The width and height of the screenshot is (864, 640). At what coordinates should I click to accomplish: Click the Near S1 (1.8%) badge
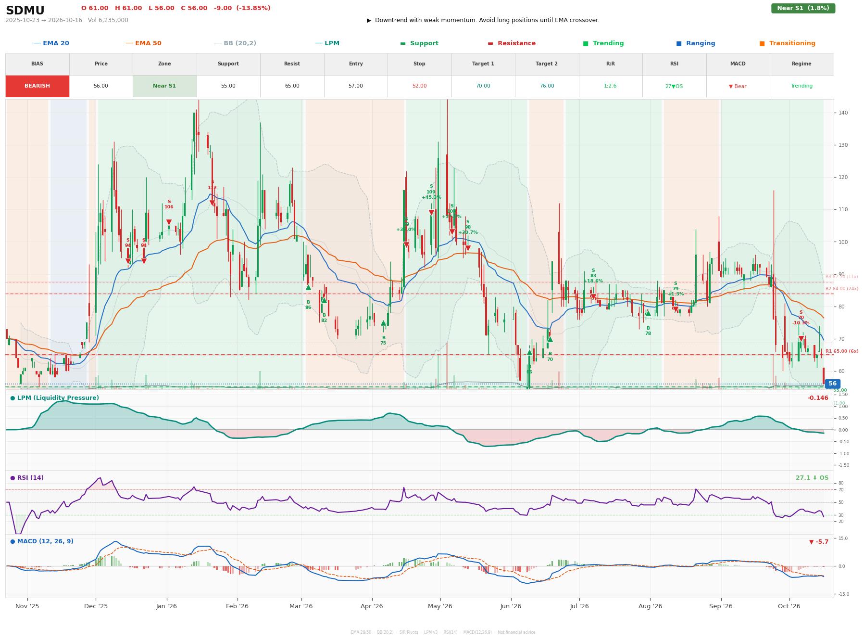803,8
